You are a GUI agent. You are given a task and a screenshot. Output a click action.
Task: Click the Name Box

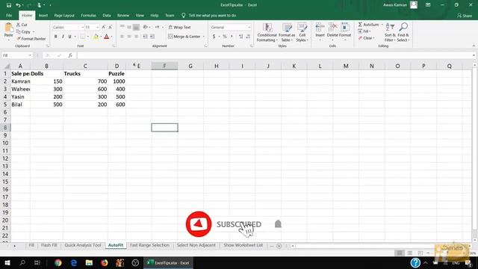16,55
